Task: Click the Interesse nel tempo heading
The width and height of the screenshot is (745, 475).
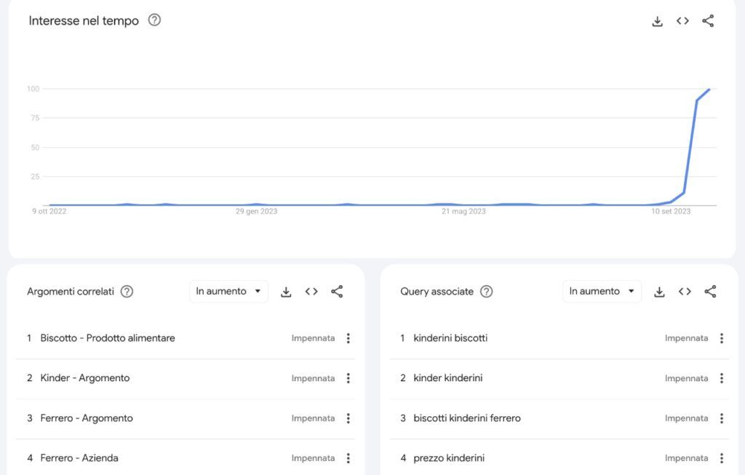Action: point(84,21)
